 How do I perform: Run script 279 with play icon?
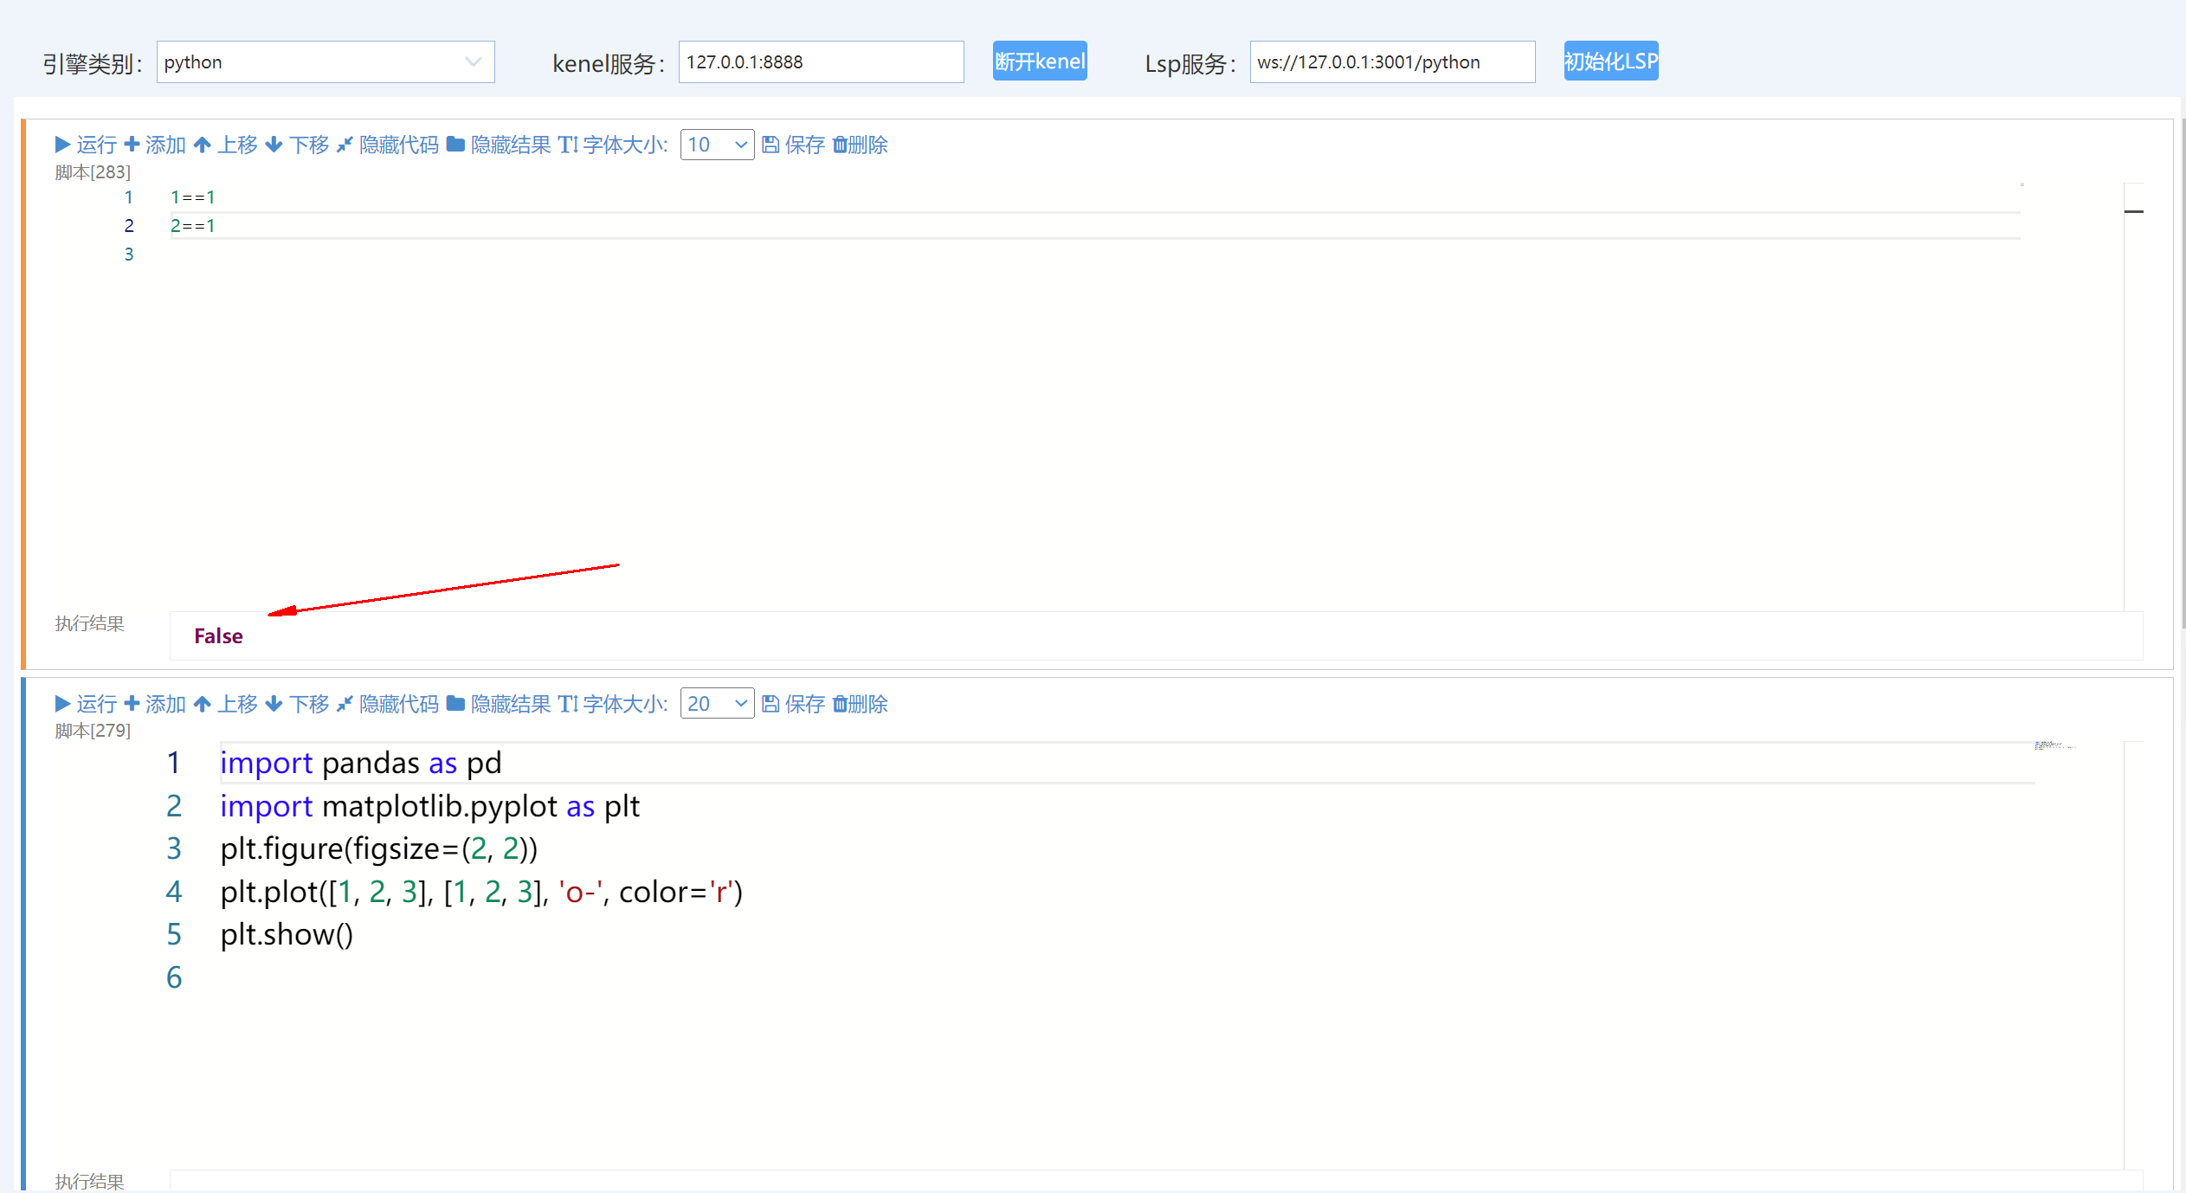click(x=85, y=704)
